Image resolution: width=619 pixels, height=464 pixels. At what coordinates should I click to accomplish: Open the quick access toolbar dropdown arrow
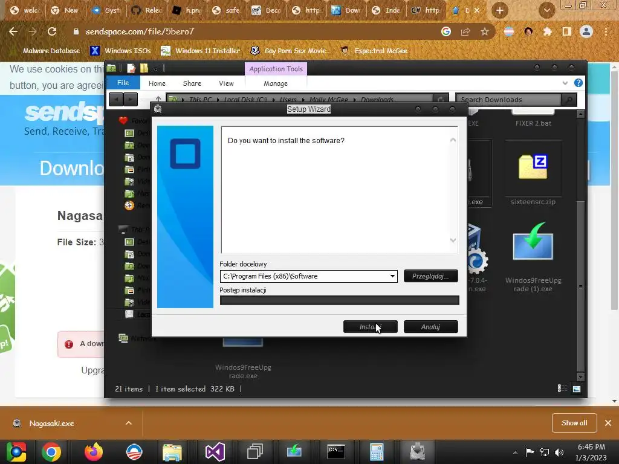[155, 69]
